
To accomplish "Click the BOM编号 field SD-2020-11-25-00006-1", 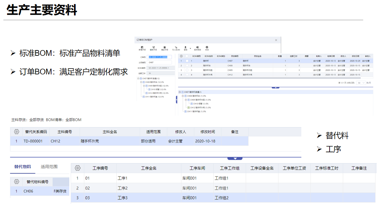I will 161,68.
